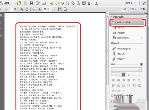Zoom in with the plus button
Image resolution: width=149 pixels, height=110 pixels.
click(40, 9)
